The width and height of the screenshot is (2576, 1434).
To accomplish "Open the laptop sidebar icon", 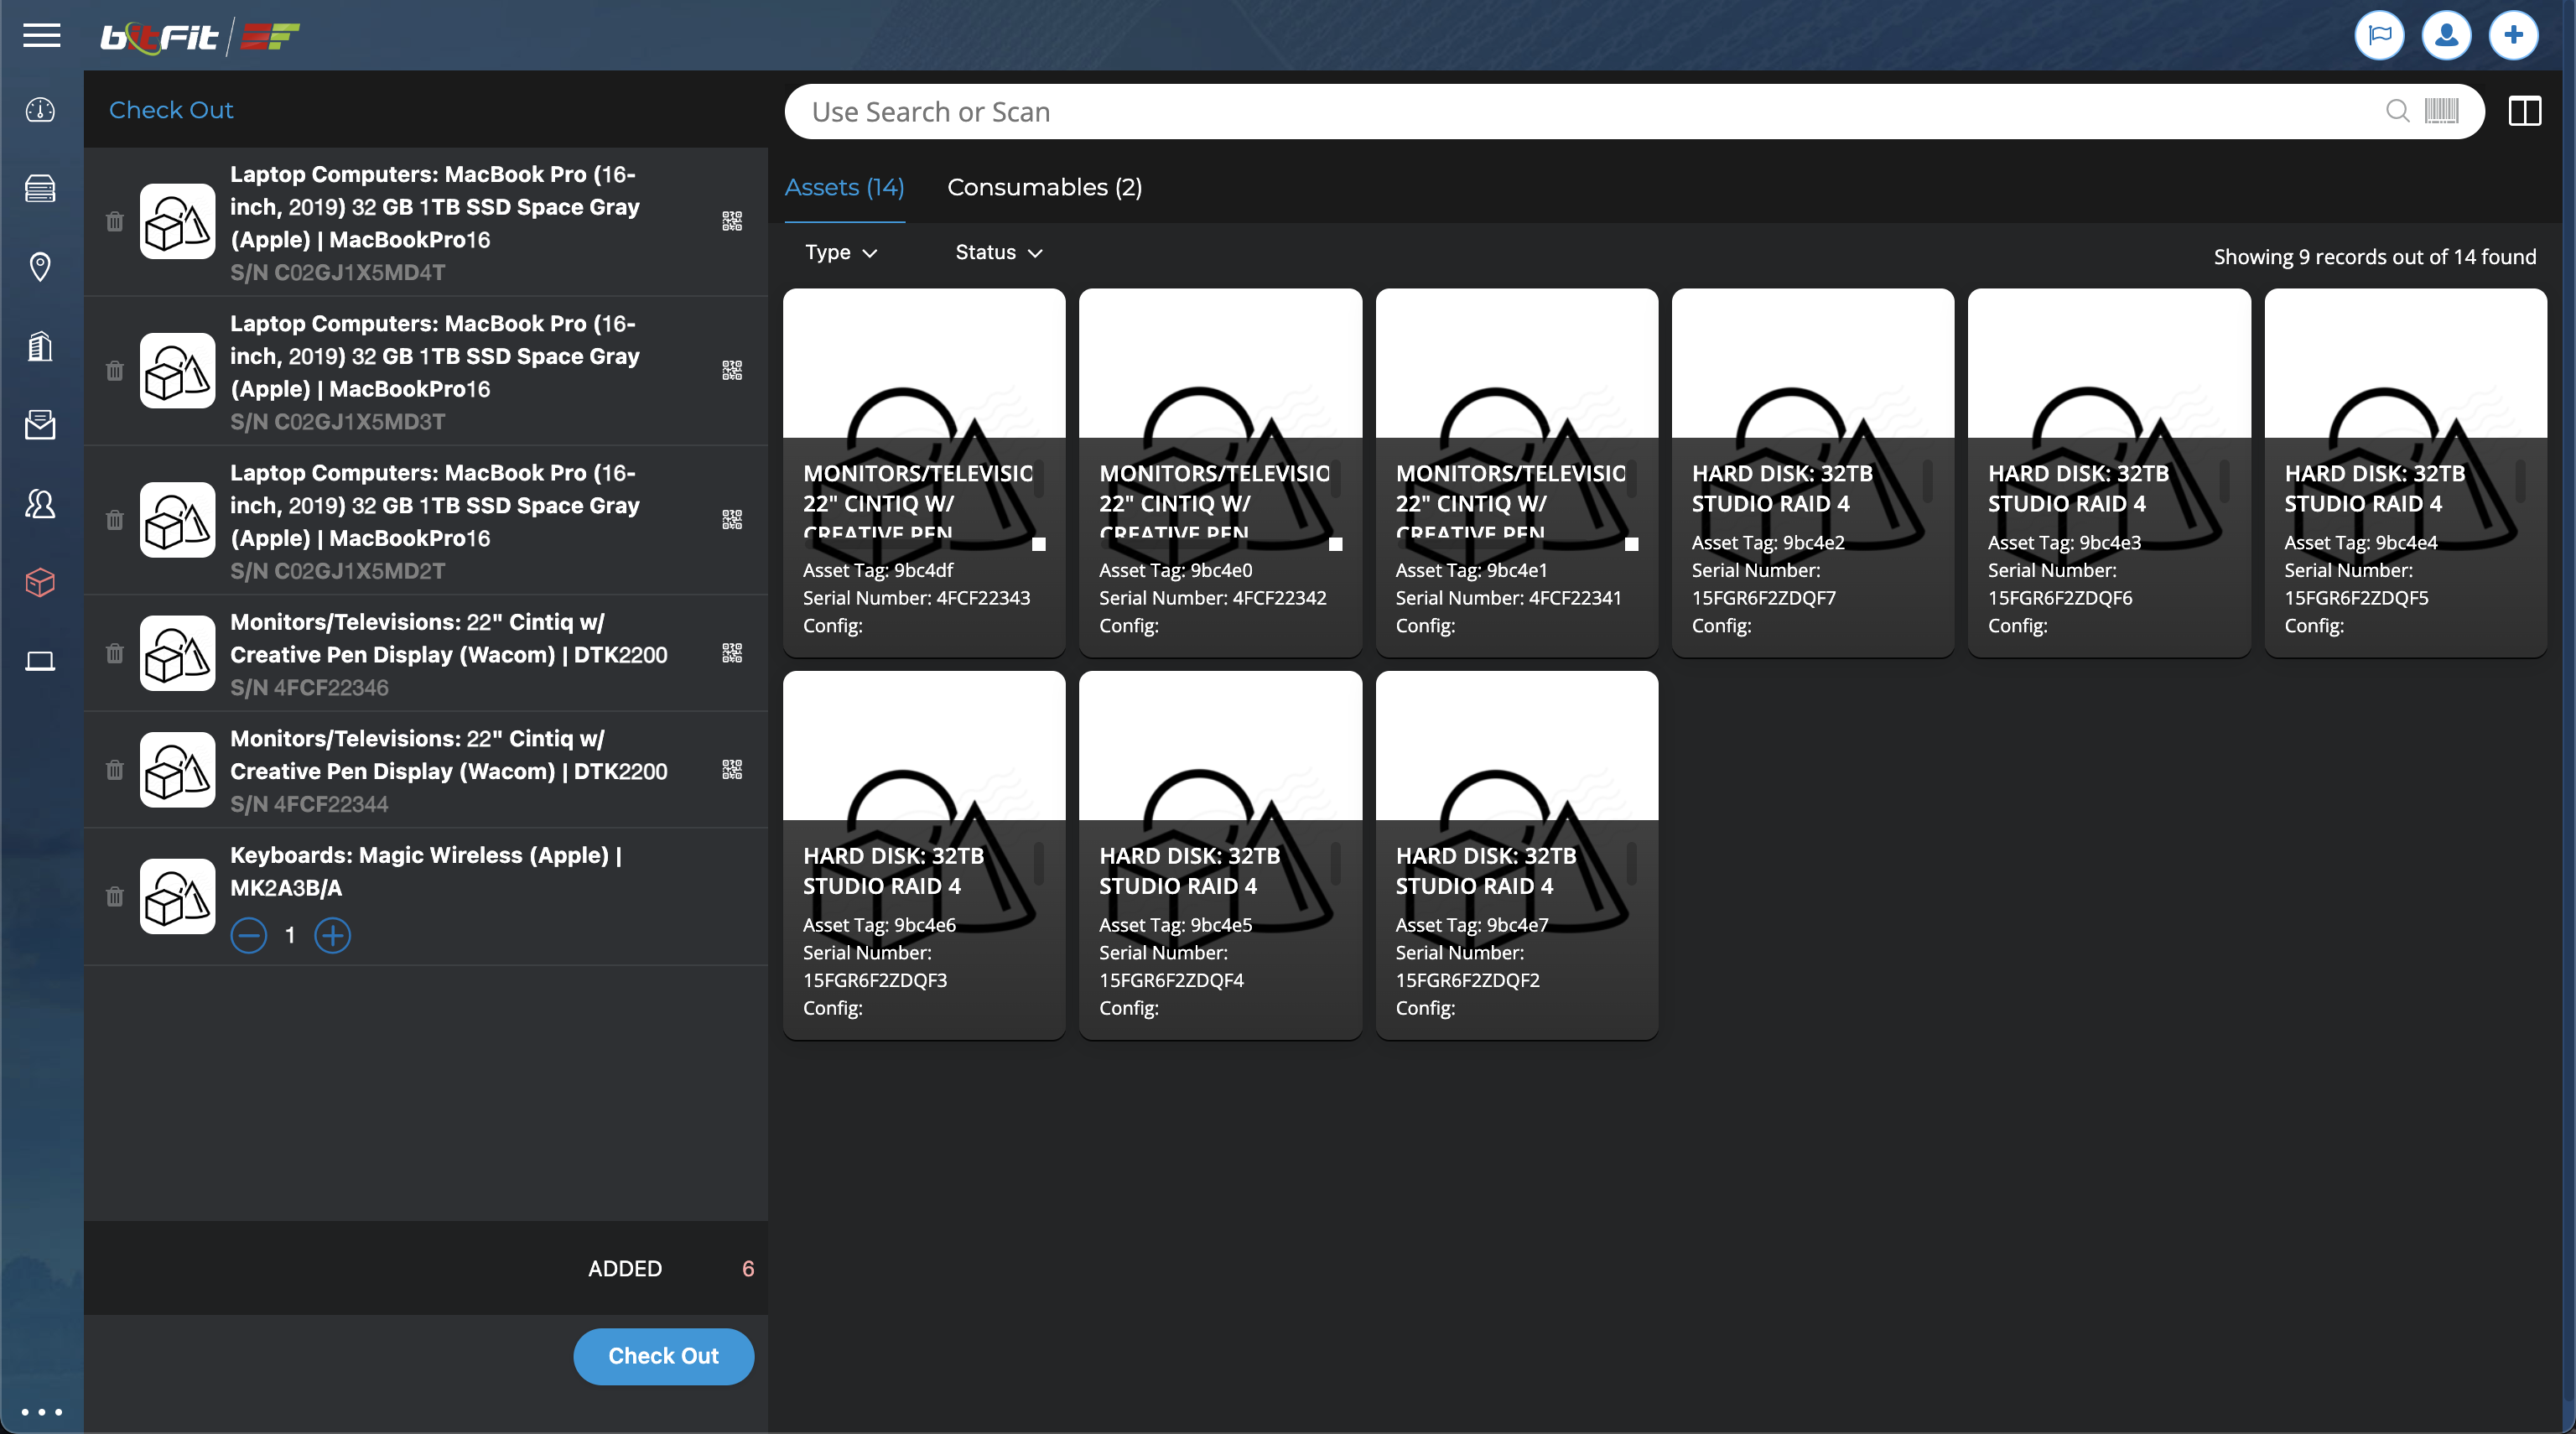I will [x=40, y=661].
